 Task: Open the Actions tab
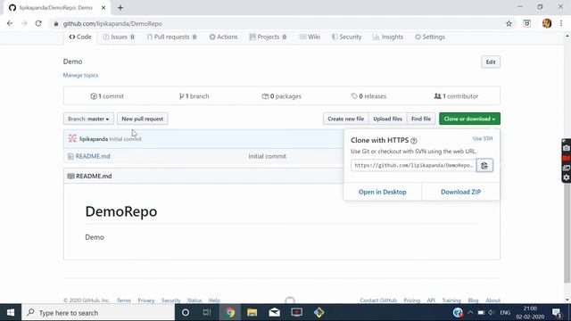point(223,37)
